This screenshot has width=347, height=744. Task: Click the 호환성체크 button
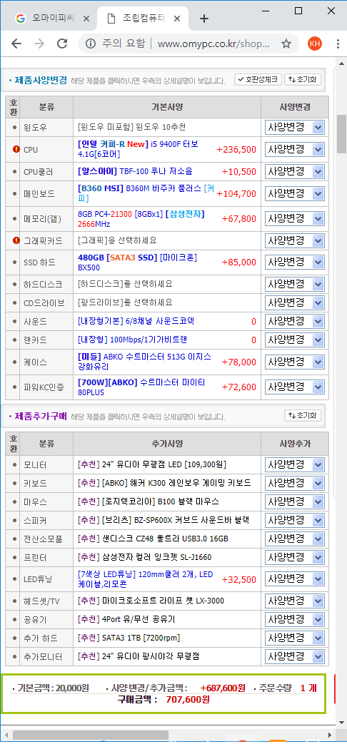click(x=258, y=79)
